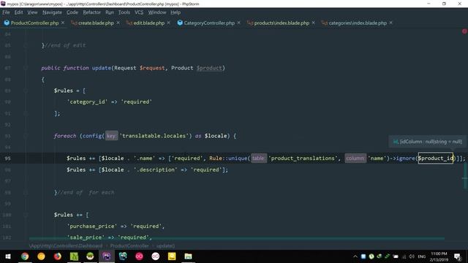
Task: Close the create.blade.php tab
Action: [118, 23]
